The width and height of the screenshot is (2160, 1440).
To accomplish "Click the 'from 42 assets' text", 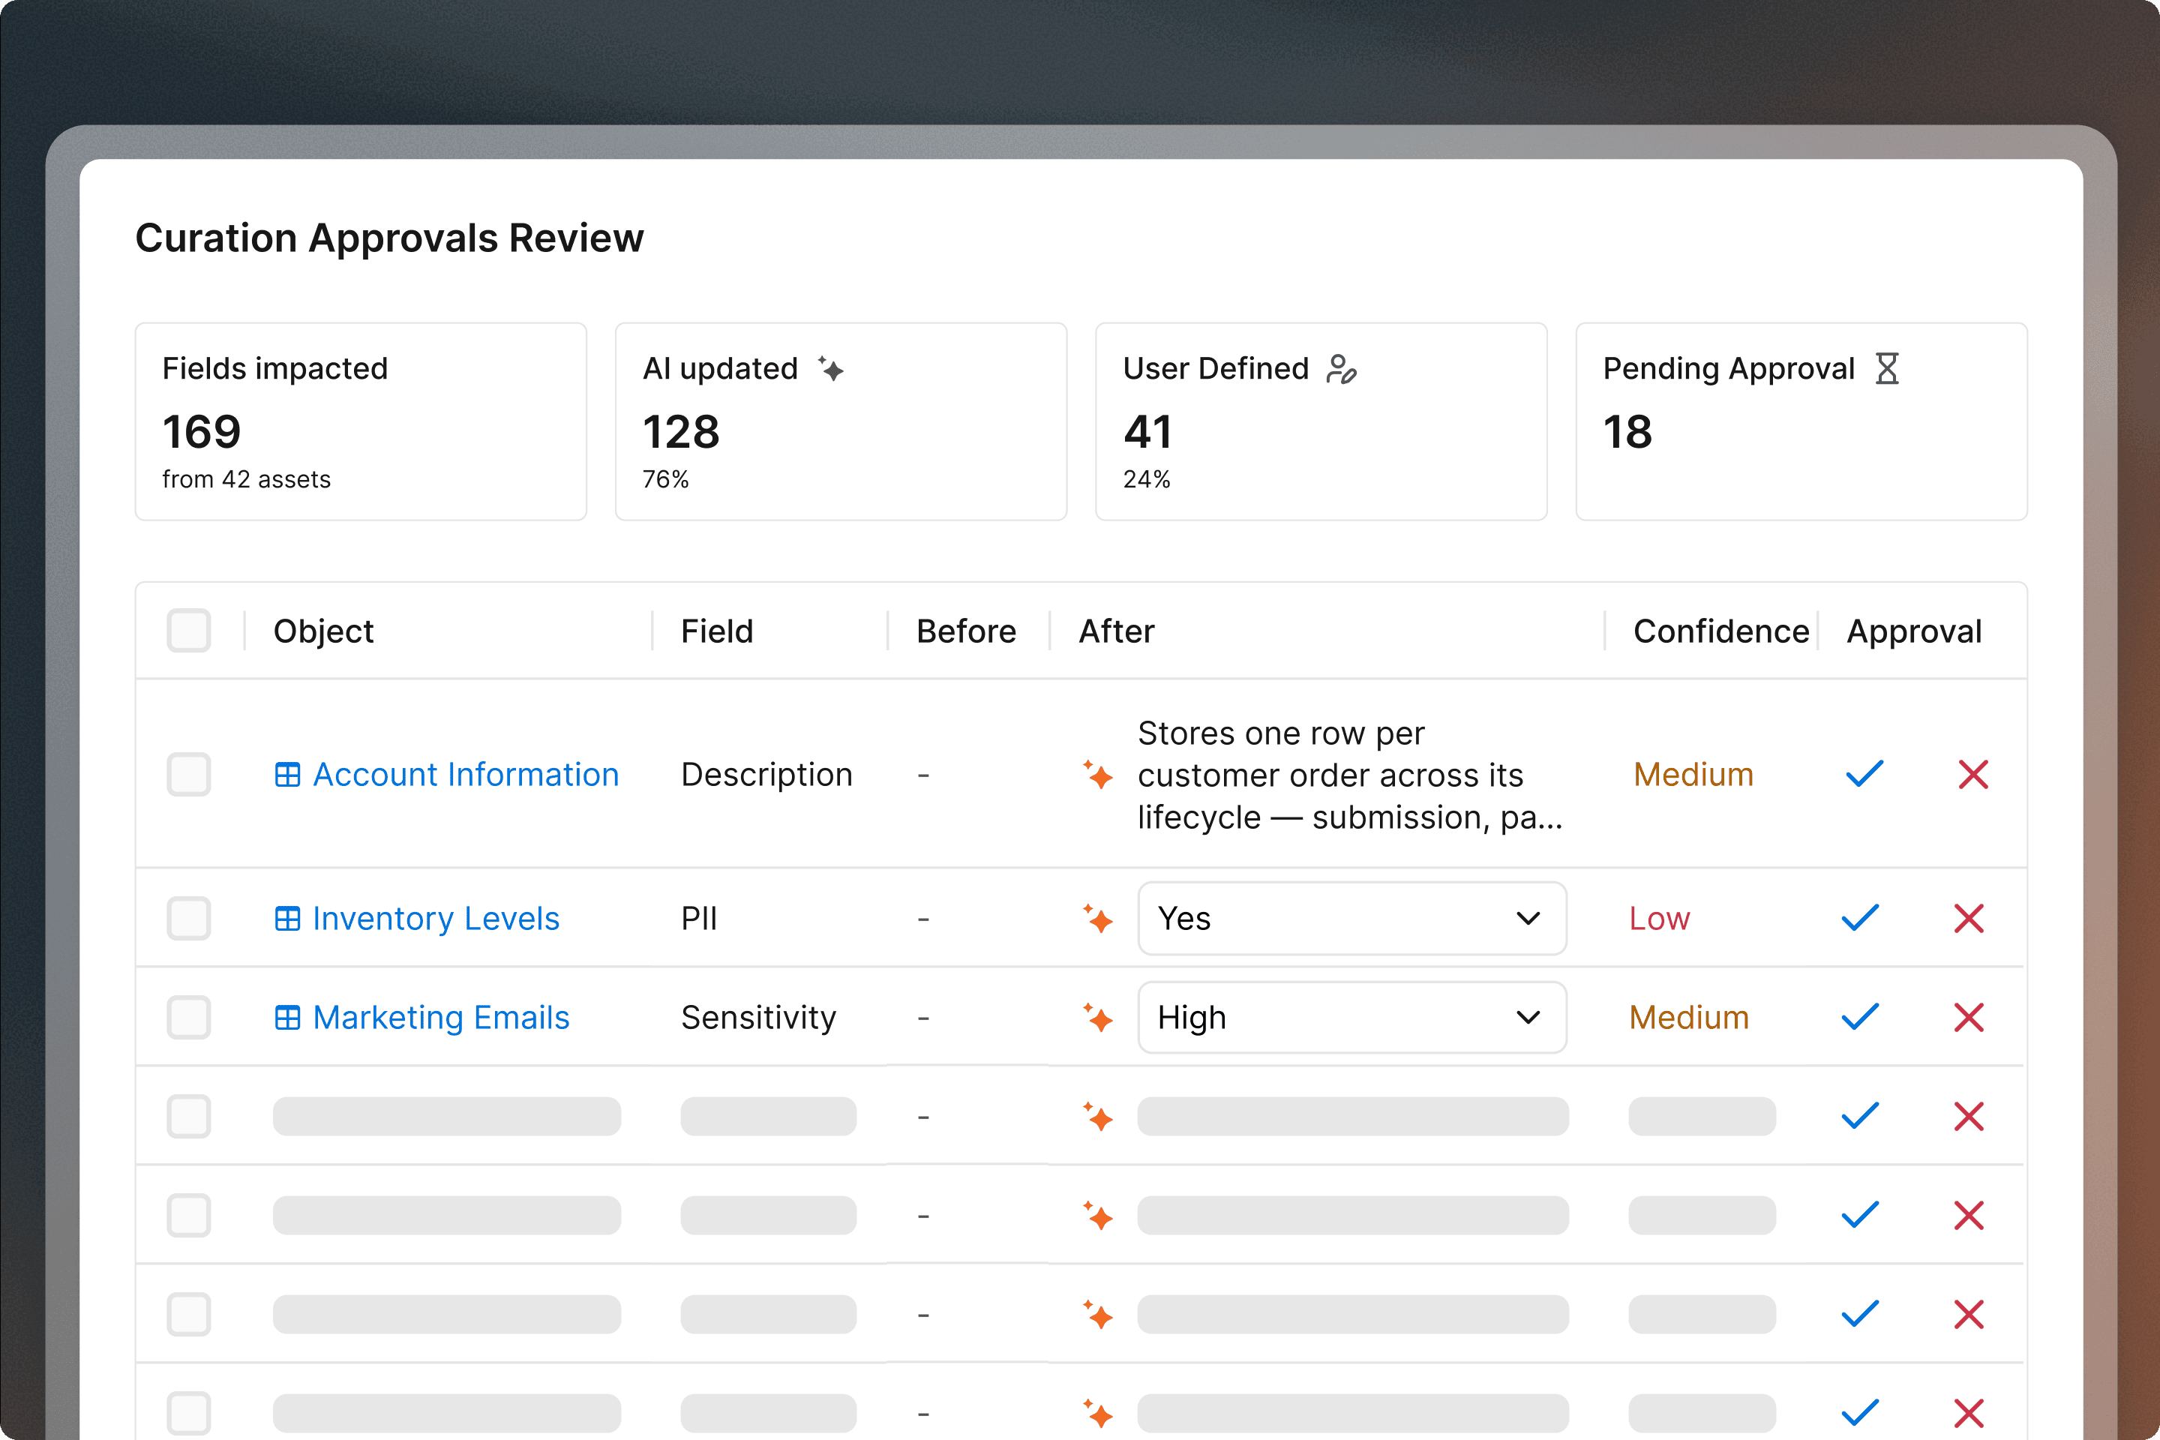I will pyautogui.click(x=246, y=478).
